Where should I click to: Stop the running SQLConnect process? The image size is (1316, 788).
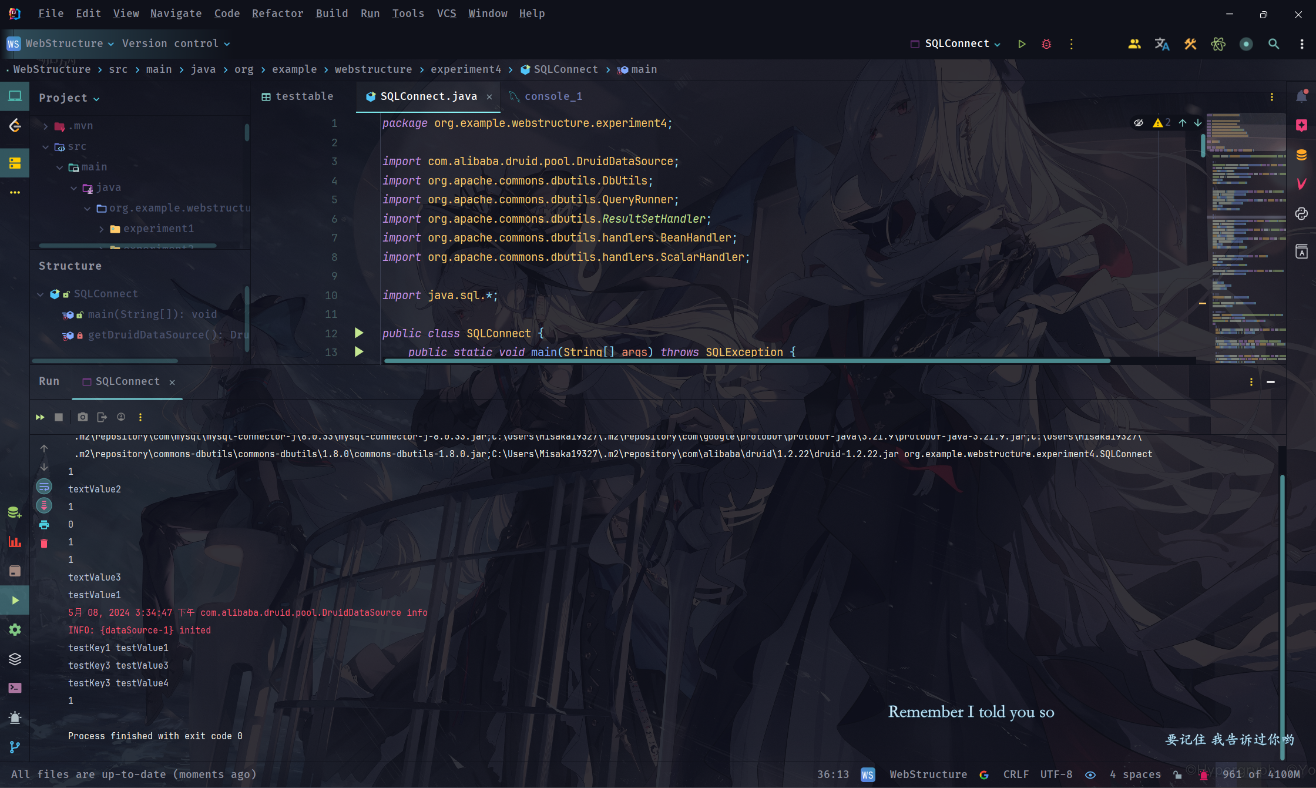tap(59, 417)
